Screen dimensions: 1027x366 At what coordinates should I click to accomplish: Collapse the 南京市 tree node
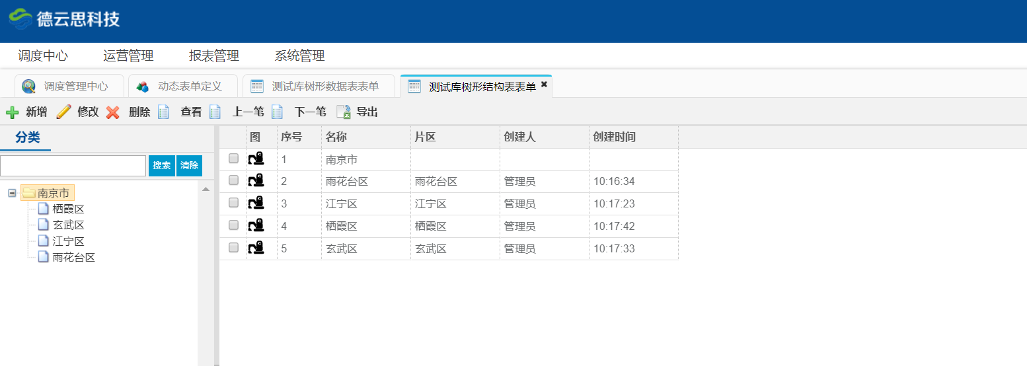pyautogui.click(x=12, y=193)
